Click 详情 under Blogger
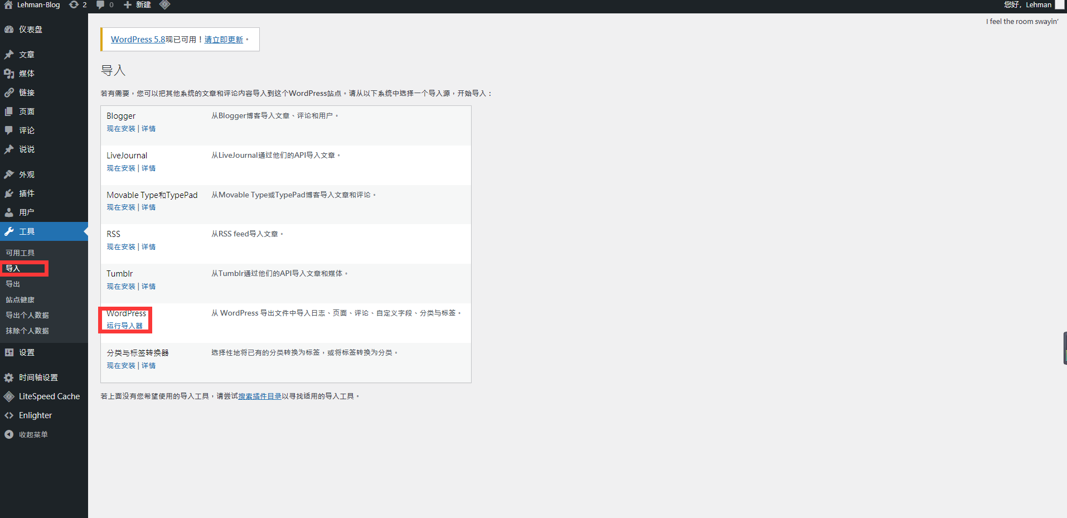Image resolution: width=1067 pixels, height=518 pixels. click(148, 129)
